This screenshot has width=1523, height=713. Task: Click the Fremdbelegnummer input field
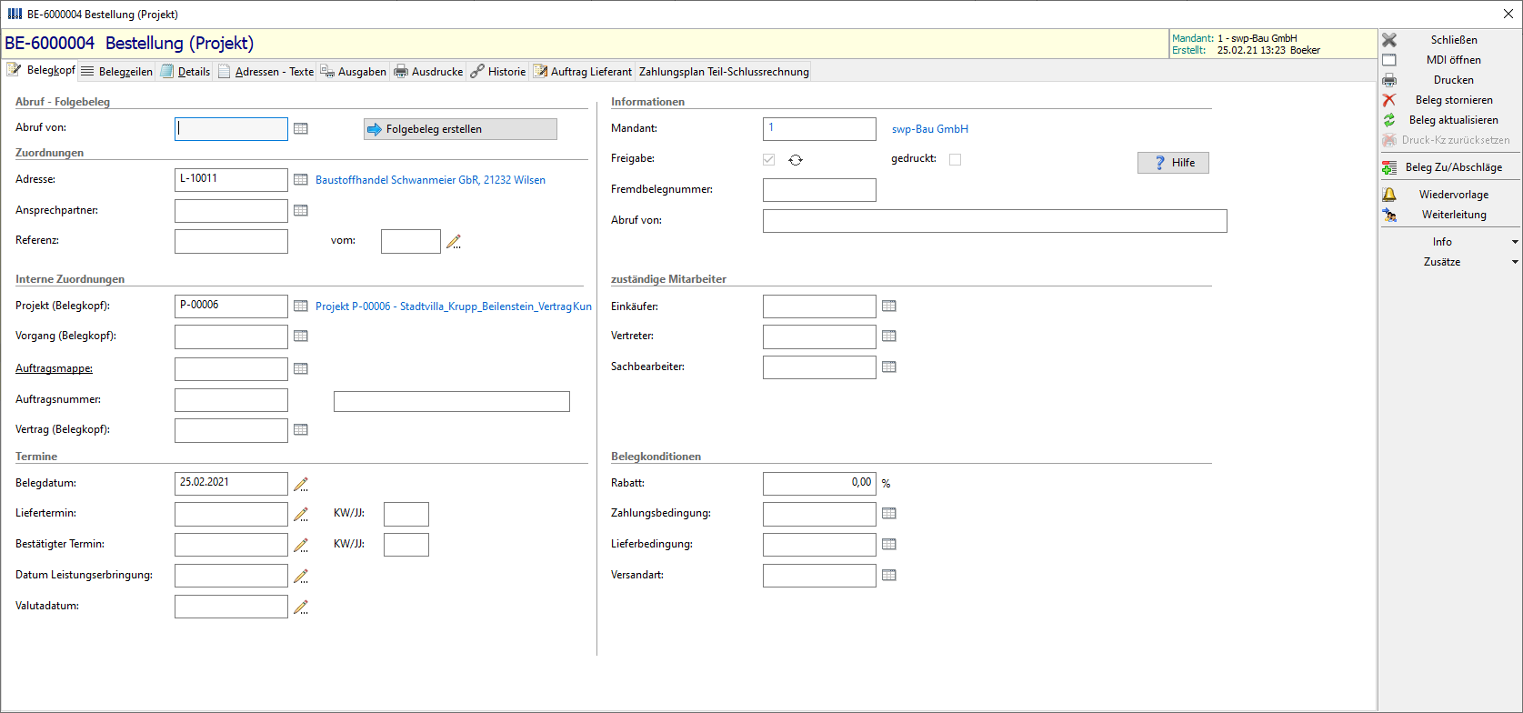pos(819,190)
